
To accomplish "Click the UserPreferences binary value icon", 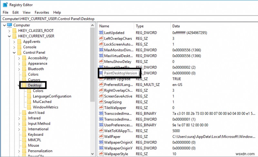I will (101, 125).
